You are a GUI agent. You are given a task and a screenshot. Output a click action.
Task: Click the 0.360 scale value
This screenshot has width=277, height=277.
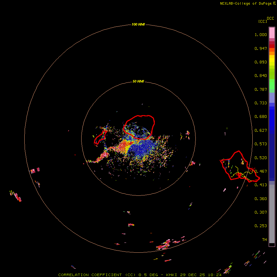261,199
